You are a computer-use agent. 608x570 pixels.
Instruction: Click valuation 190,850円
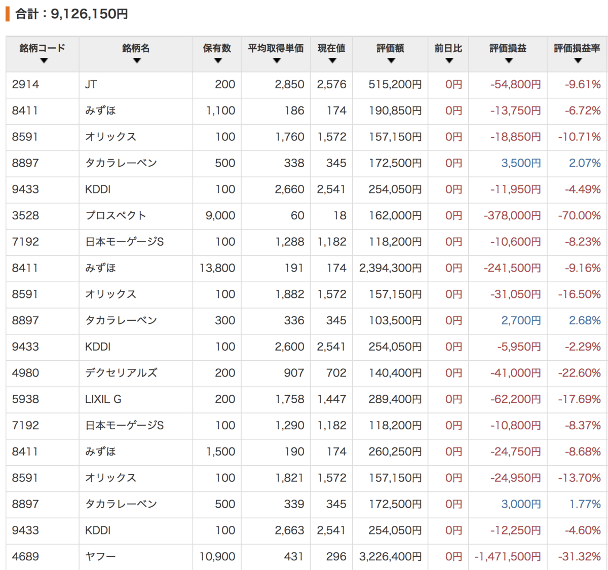pyautogui.click(x=395, y=111)
